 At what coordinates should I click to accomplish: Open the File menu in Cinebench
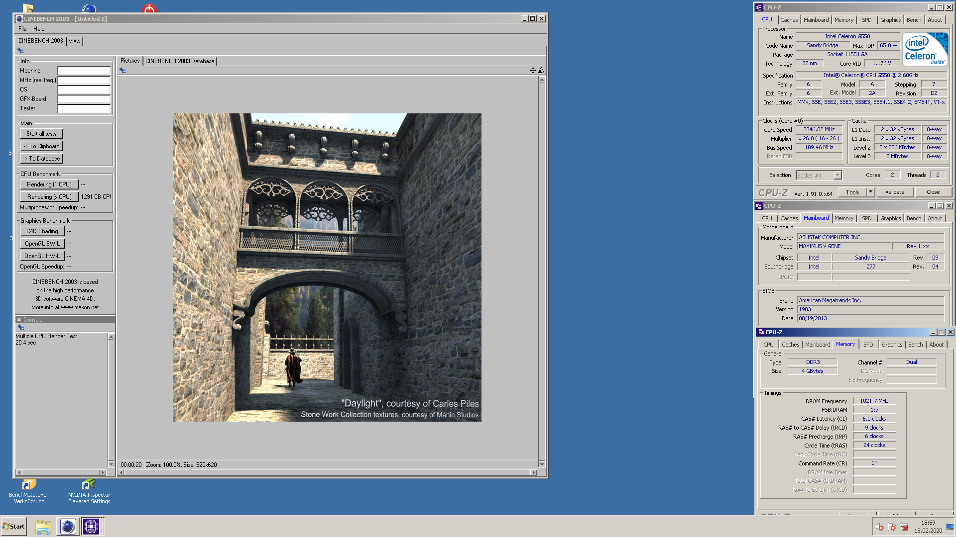(22, 29)
